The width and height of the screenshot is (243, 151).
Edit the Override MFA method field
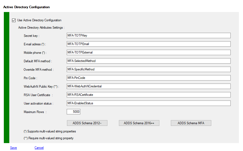coord(148,69)
